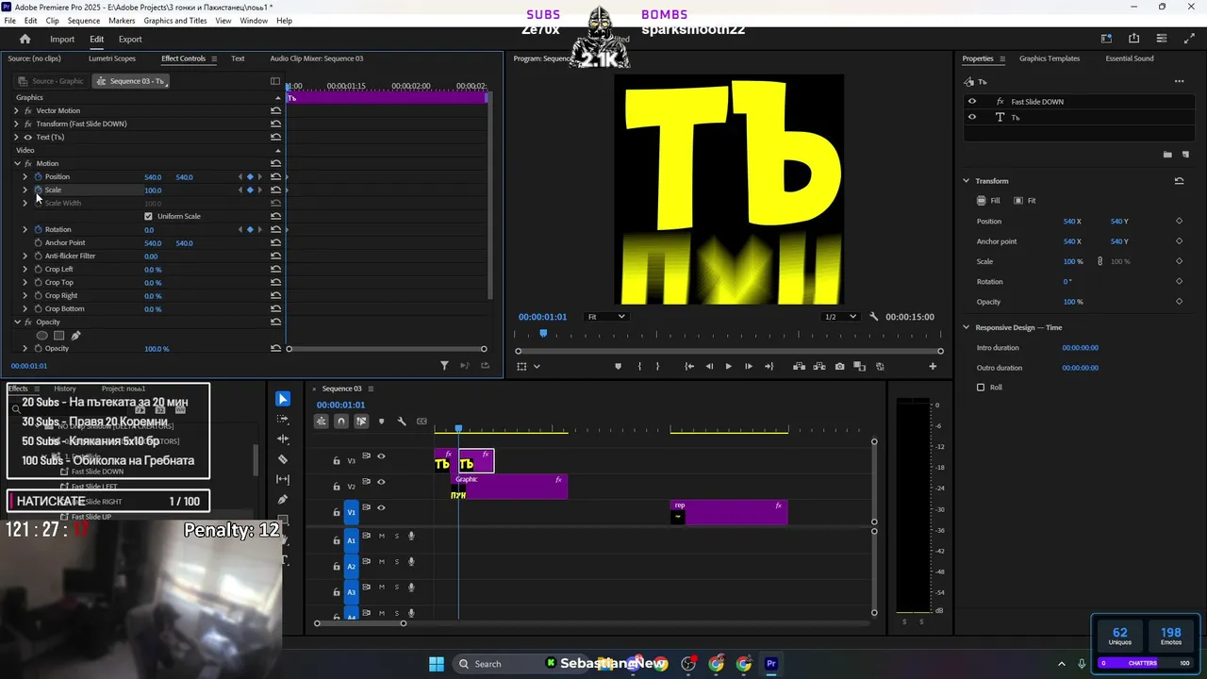This screenshot has width=1207, height=679.
Task: Select the Selection tool arrow in the timeline toolbox
Action: click(283, 399)
